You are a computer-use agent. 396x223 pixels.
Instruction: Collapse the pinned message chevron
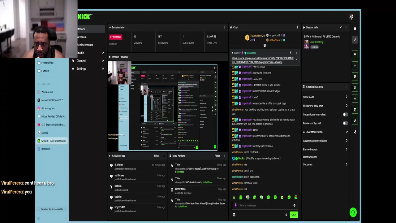point(296,59)
